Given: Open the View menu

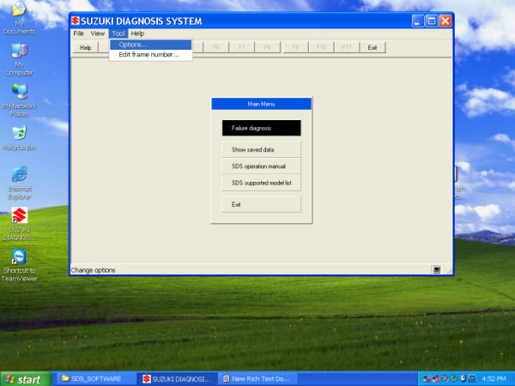Looking at the screenshot, I should (98, 33).
